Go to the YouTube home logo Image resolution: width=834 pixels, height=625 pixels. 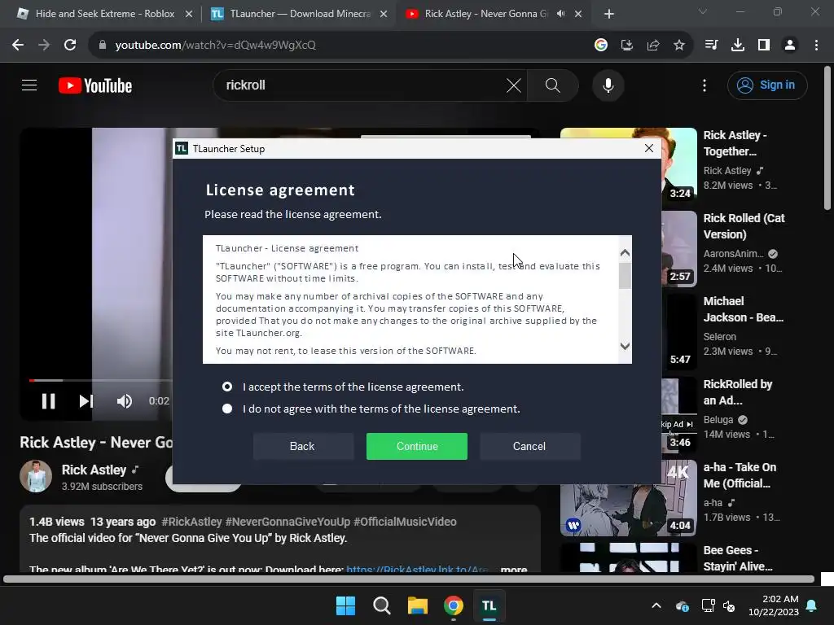(x=95, y=85)
